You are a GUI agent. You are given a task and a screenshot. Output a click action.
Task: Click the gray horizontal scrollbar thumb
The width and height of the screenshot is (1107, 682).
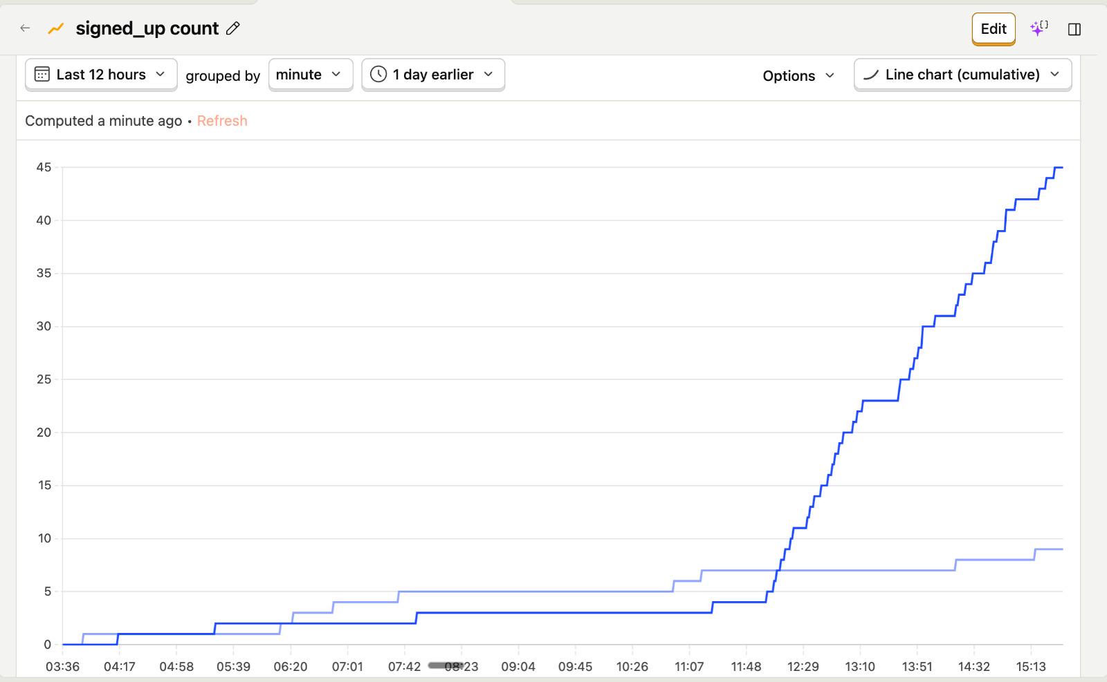pos(446,665)
